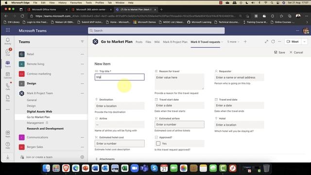311x175 pixels.
Task: Open Apps in the Teams sidebar
Action: [8, 134]
